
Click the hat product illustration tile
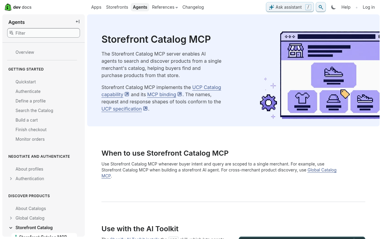click(x=334, y=102)
